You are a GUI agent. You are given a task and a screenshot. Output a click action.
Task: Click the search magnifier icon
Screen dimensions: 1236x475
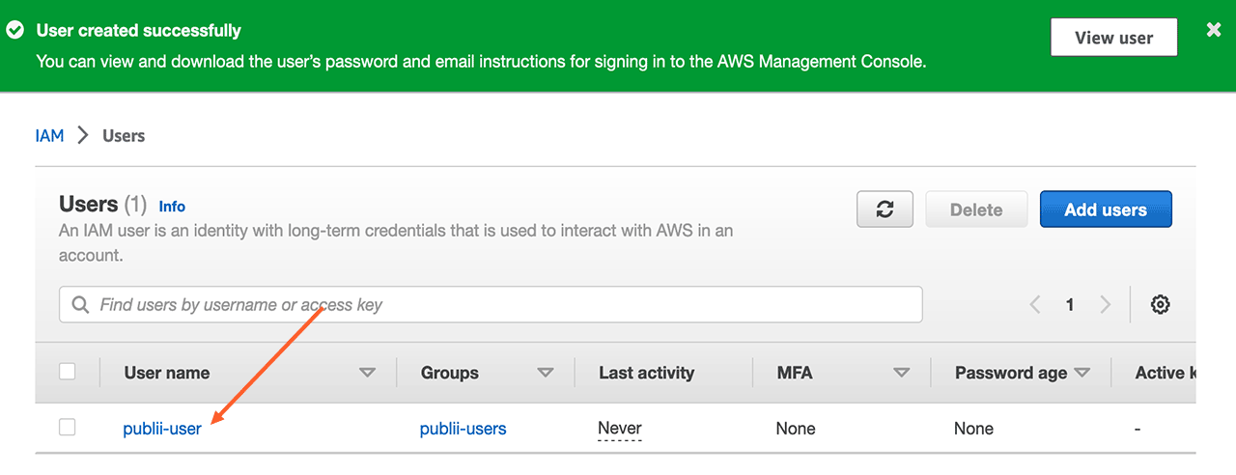coord(80,305)
